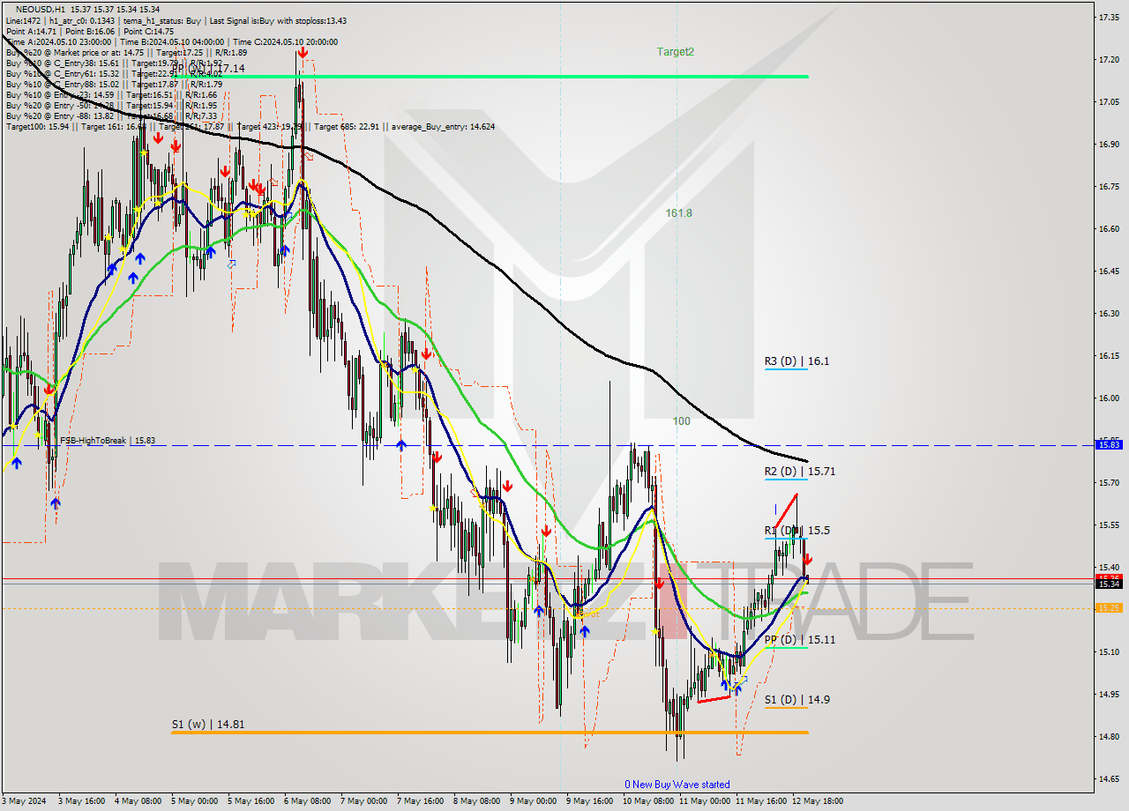Select the 'FSB-HighToBreak | 15.83' label
The image size is (1129, 811).
pos(108,441)
